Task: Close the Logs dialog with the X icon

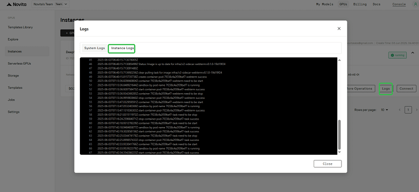Action: click(339, 29)
